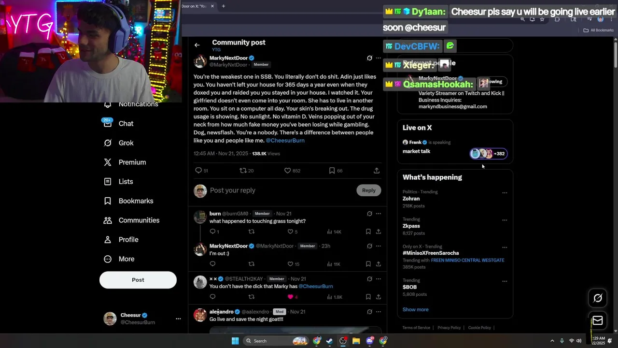View 11K analytics on "I'm out :)" reply
Screen dimensions: 618x348
334,264
